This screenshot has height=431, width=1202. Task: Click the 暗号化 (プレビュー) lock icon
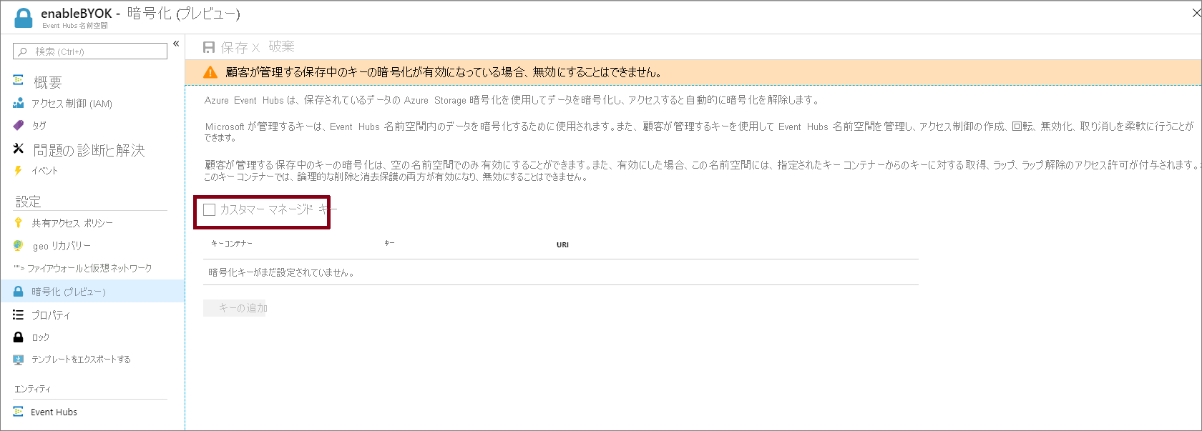[19, 292]
